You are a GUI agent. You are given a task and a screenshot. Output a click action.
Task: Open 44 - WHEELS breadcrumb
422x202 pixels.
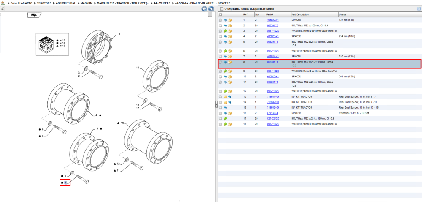point(162,3)
